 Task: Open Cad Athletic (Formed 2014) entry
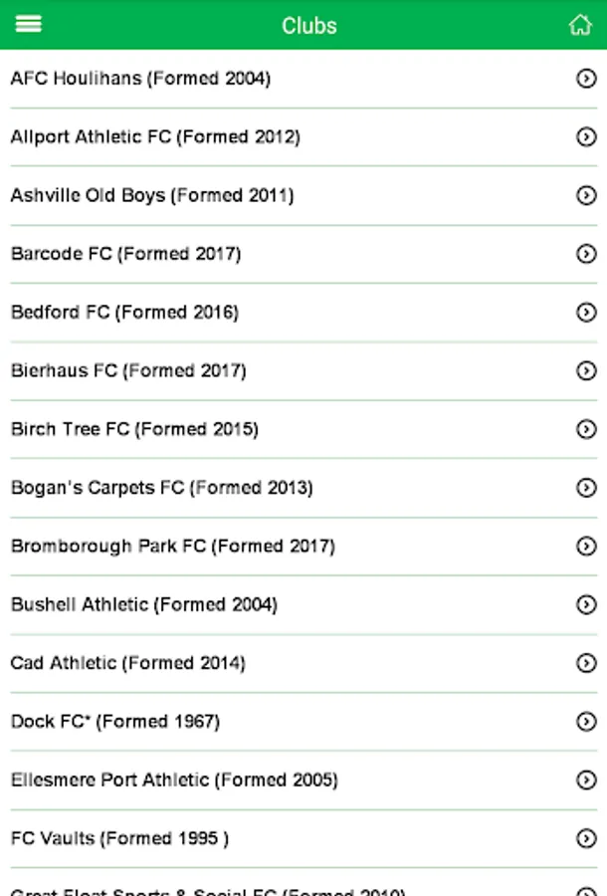click(x=128, y=663)
